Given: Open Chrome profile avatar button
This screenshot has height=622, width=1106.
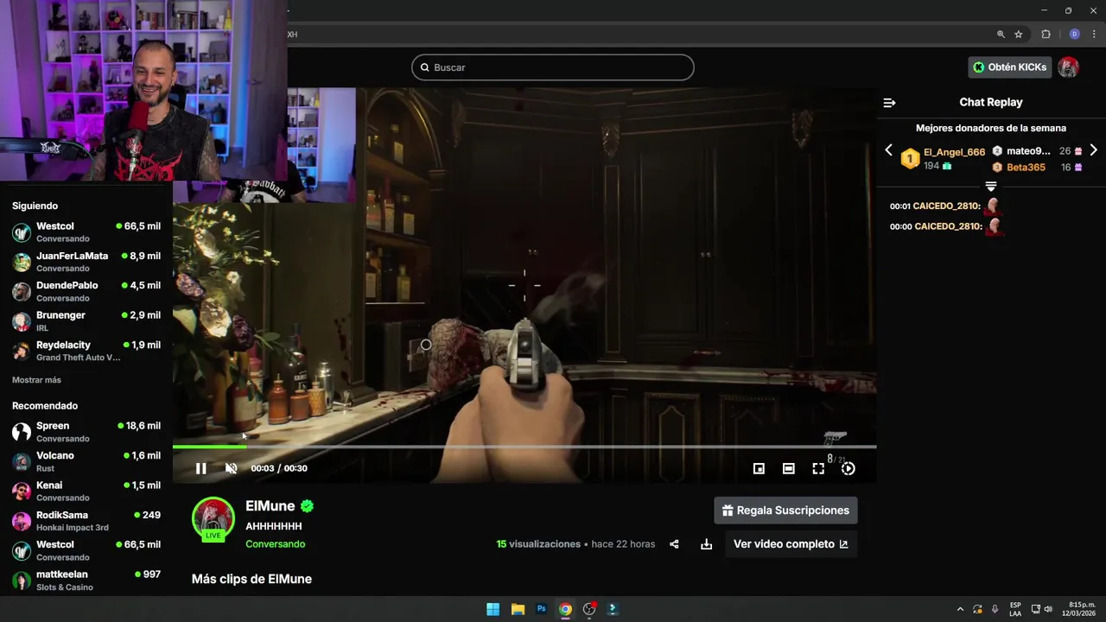Looking at the screenshot, I should [1074, 35].
